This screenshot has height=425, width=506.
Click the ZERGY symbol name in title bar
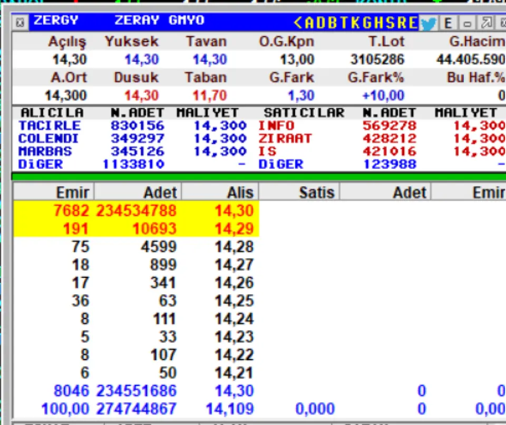click(x=56, y=21)
